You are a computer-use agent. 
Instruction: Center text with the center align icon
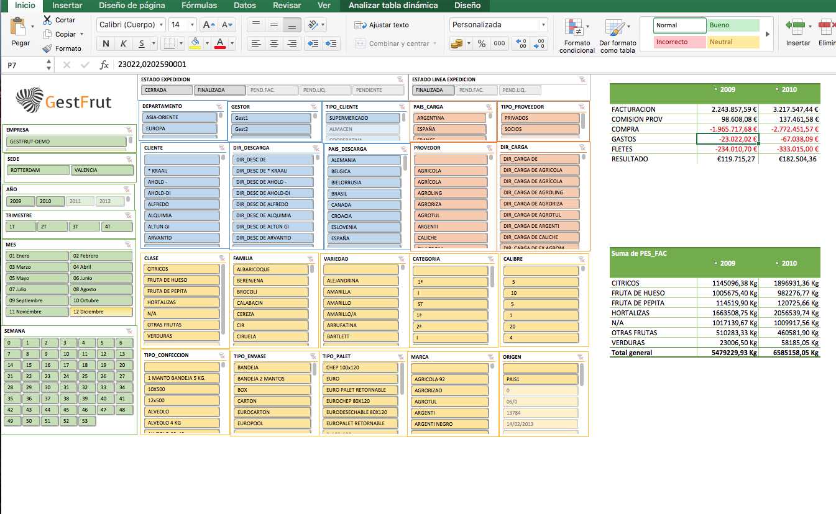(273, 43)
